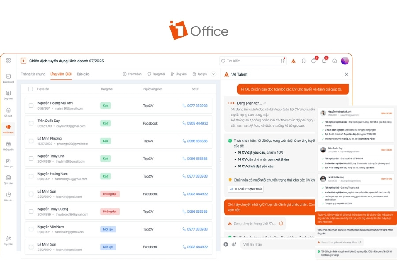Toggle the select-all checkbox in table header
The height and width of the screenshot is (265, 397).
click(30, 89)
